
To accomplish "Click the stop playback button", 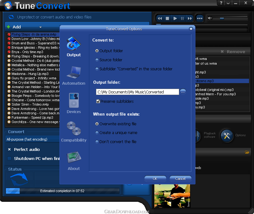I will (x=167, y=18).
